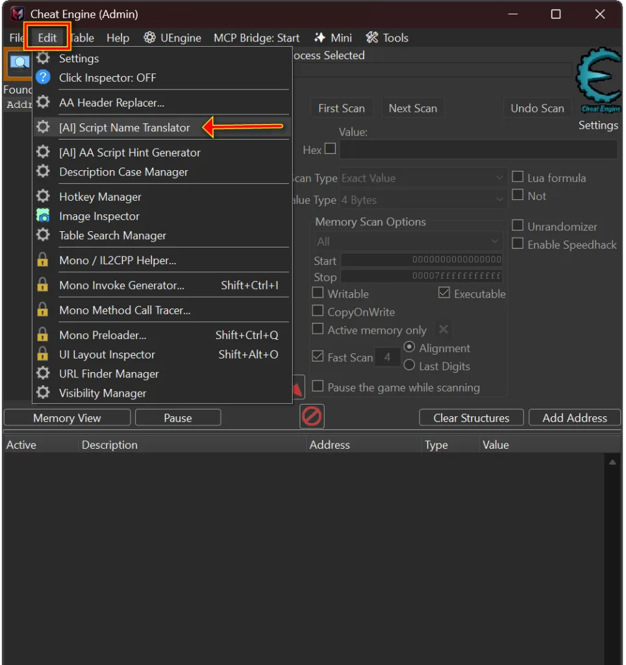The width and height of the screenshot is (626, 665).
Task: Click the Settings link under the logo
Action: (598, 125)
